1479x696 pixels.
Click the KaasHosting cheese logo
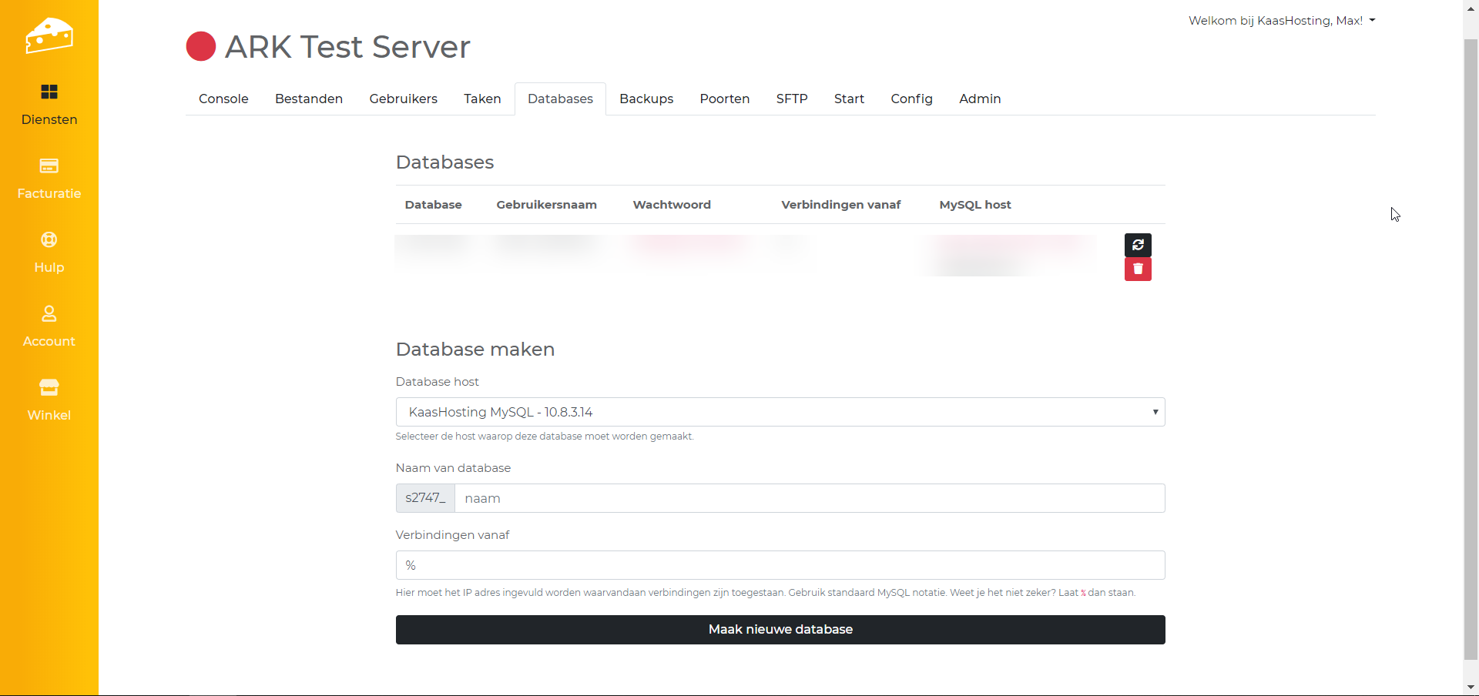coord(49,35)
